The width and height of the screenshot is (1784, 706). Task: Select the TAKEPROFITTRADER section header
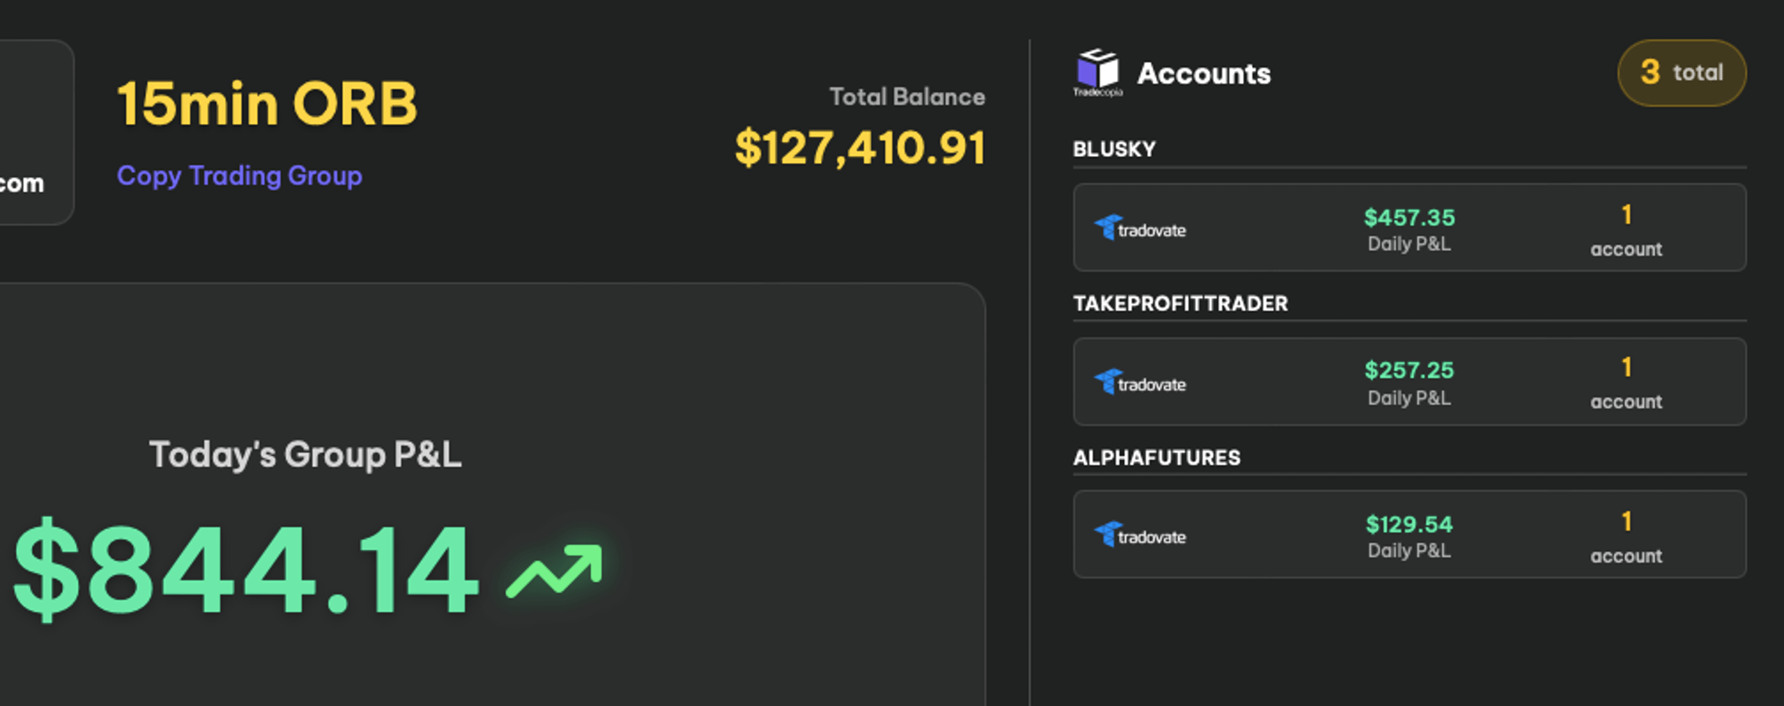(1181, 303)
